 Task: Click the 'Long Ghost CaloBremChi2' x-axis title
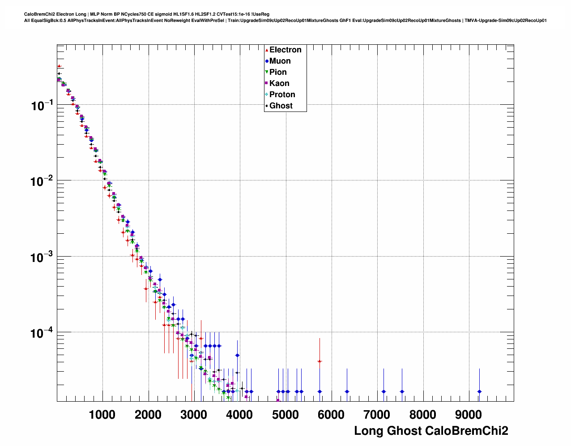pos(431,431)
